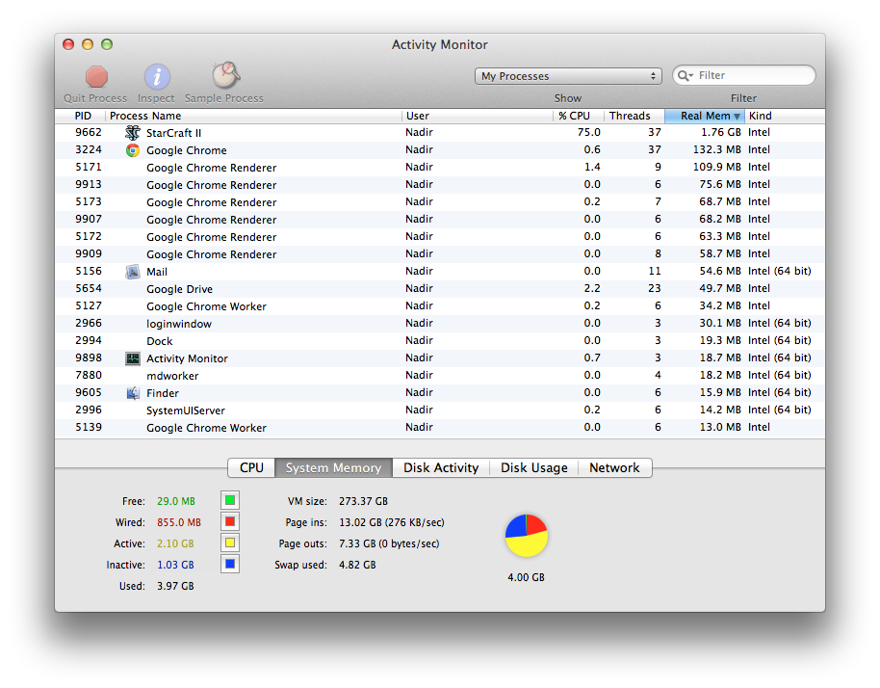Sort by User column header

pyautogui.click(x=477, y=116)
